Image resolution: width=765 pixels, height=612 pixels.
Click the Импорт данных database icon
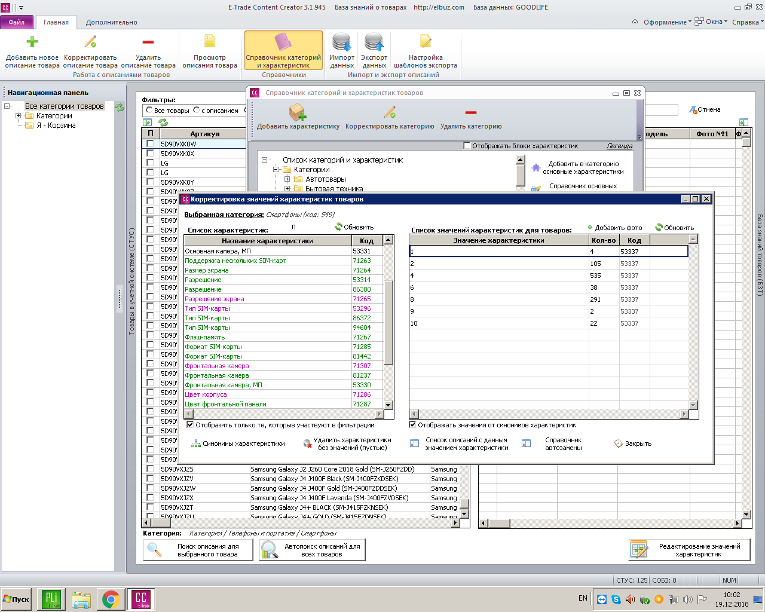[342, 42]
